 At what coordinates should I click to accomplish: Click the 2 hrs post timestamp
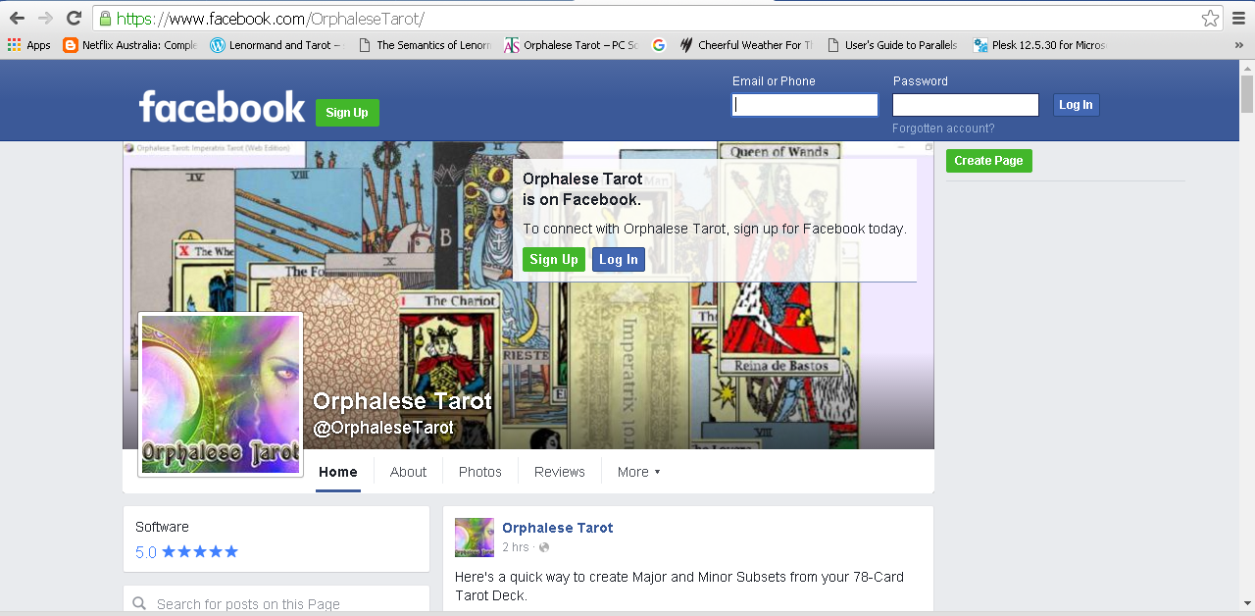coord(516,547)
